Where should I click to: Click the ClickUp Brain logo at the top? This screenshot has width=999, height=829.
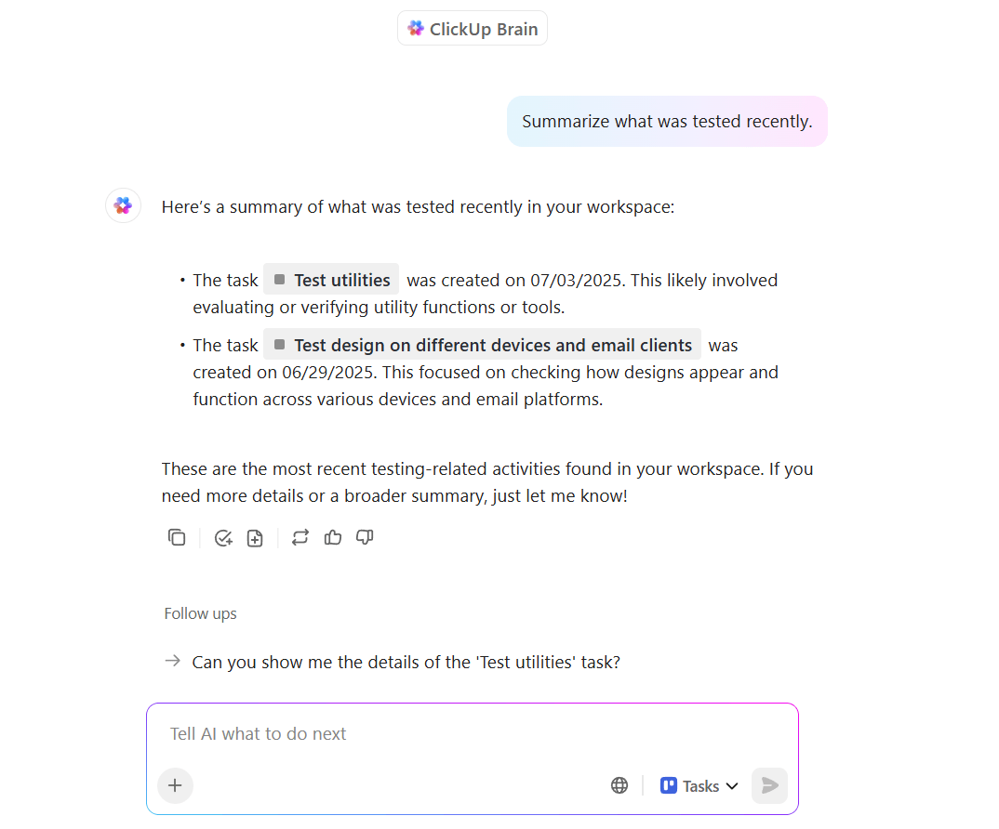coord(416,28)
